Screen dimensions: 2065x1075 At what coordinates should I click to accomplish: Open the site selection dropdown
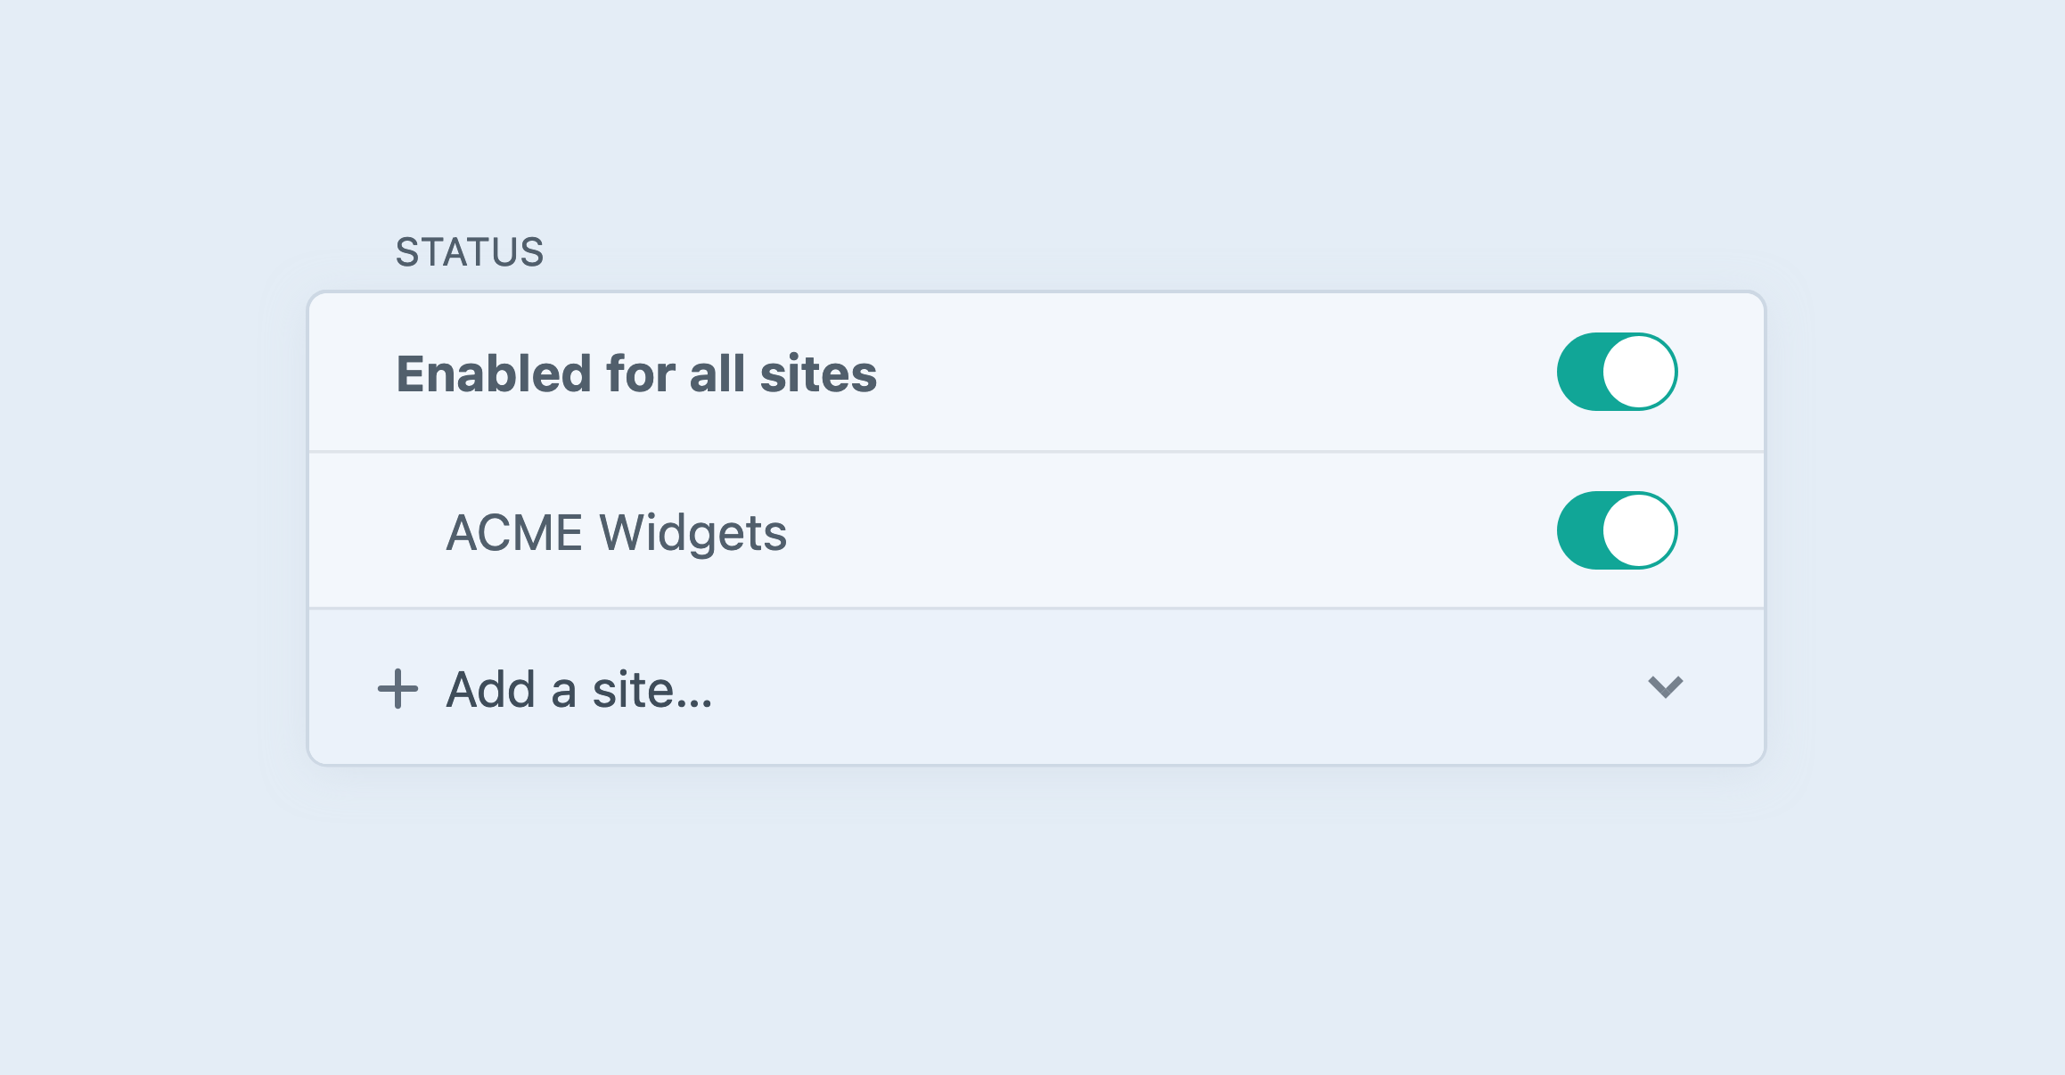[x=1666, y=687]
